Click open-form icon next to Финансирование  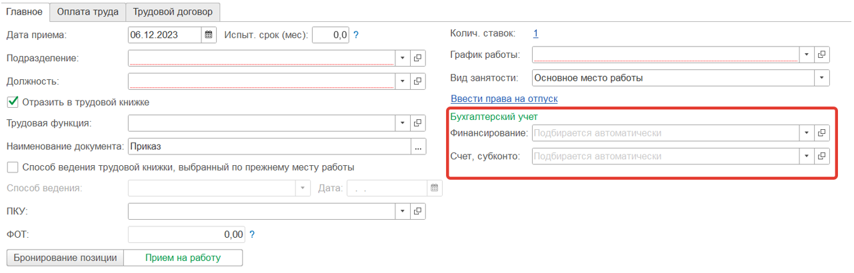pos(822,133)
